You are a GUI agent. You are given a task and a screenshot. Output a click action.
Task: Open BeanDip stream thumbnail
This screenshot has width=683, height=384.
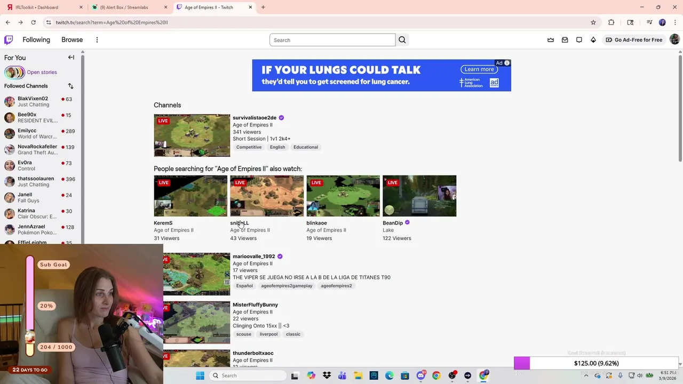[x=419, y=196]
